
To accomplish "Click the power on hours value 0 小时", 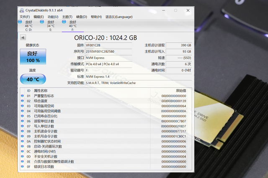I will tap(179, 70).
